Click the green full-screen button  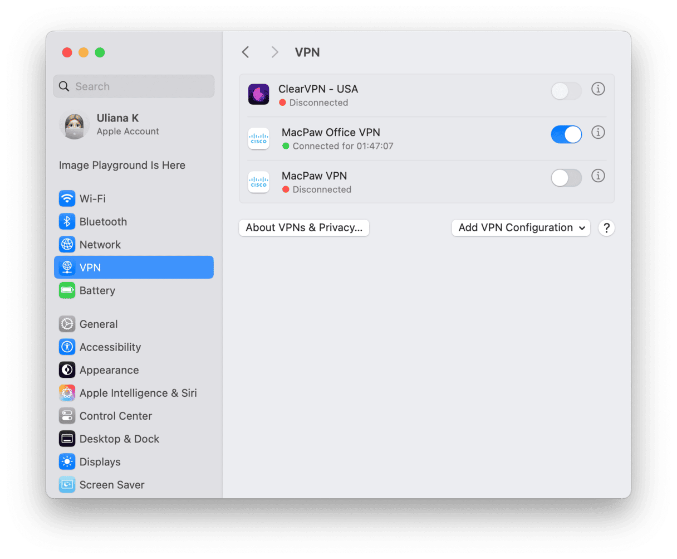[100, 52]
